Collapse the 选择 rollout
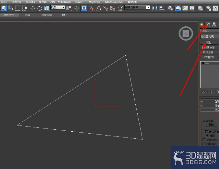The image size is (219, 169). click(209, 110)
